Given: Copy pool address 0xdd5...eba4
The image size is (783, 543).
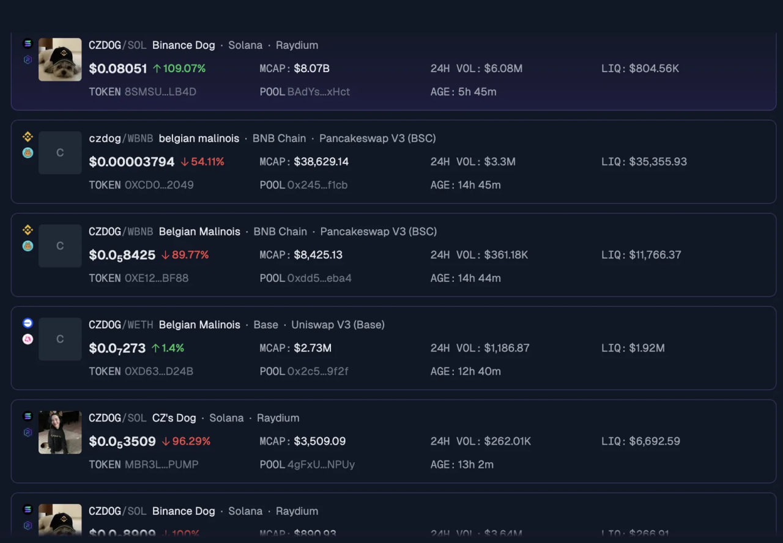Looking at the screenshot, I should [319, 278].
